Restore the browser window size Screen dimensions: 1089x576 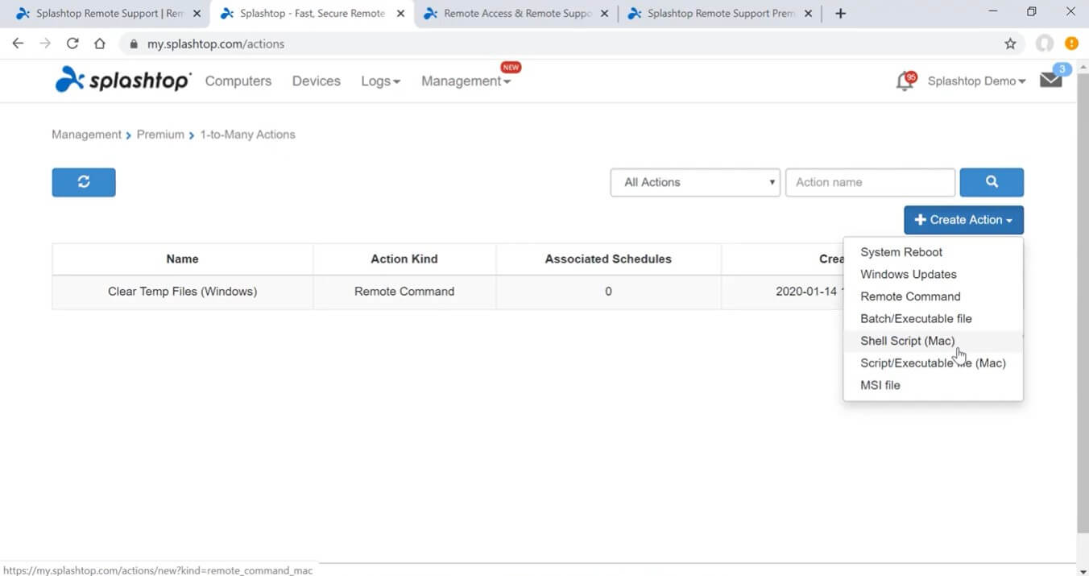point(1032,12)
